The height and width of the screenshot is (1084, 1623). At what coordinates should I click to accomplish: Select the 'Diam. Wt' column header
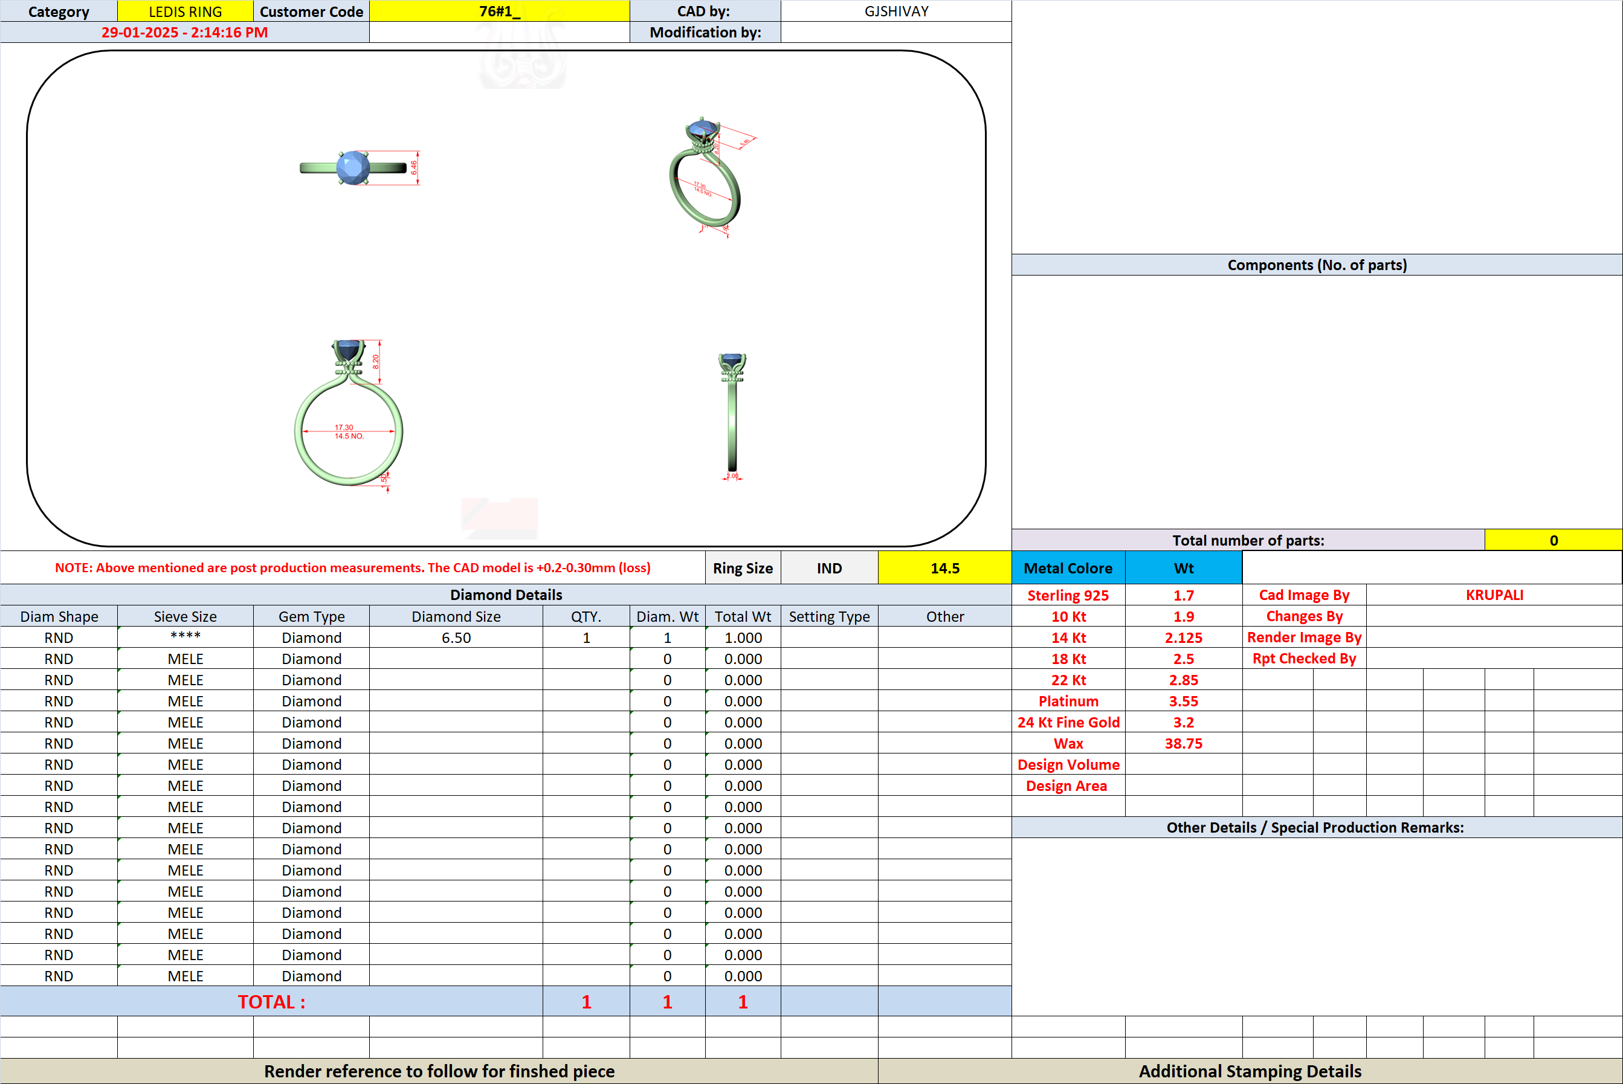tap(668, 616)
